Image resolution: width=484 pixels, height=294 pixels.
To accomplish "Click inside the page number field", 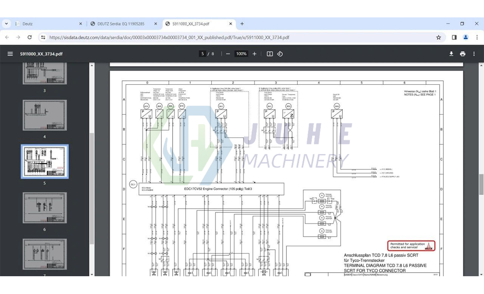I will (x=203, y=53).
